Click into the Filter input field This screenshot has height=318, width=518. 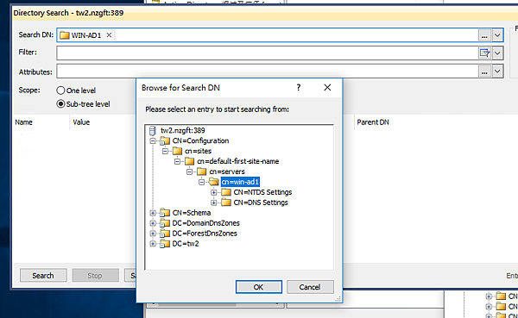click(267, 53)
